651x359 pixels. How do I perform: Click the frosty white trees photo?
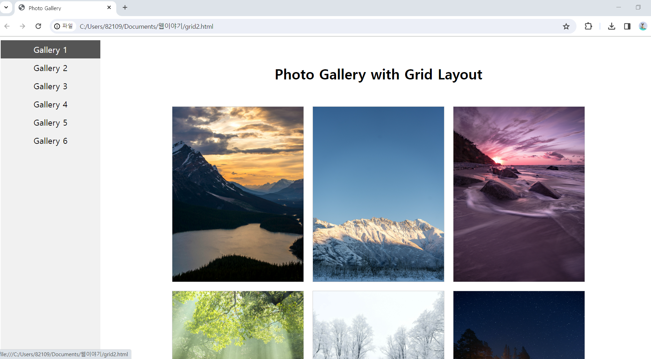click(x=378, y=325)
